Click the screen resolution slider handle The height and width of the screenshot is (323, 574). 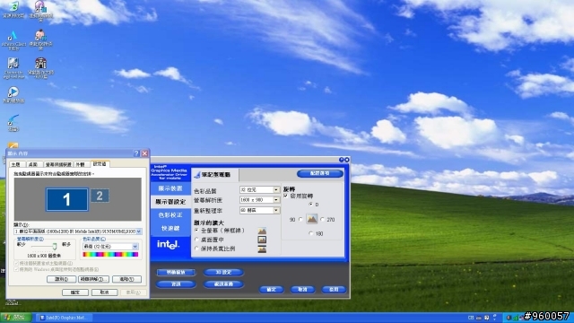(55, 246)
